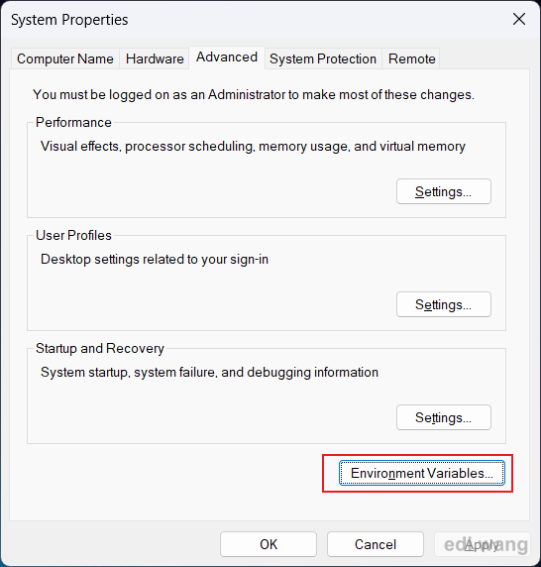Open Startup and Recovery Settings button
Viewport: 541px width, 567px height.
pos(444,417)
